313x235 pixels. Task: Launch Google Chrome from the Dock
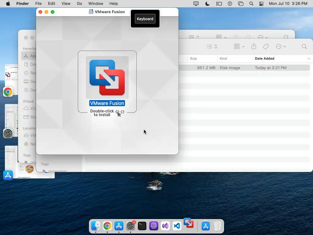click(107, 226)
